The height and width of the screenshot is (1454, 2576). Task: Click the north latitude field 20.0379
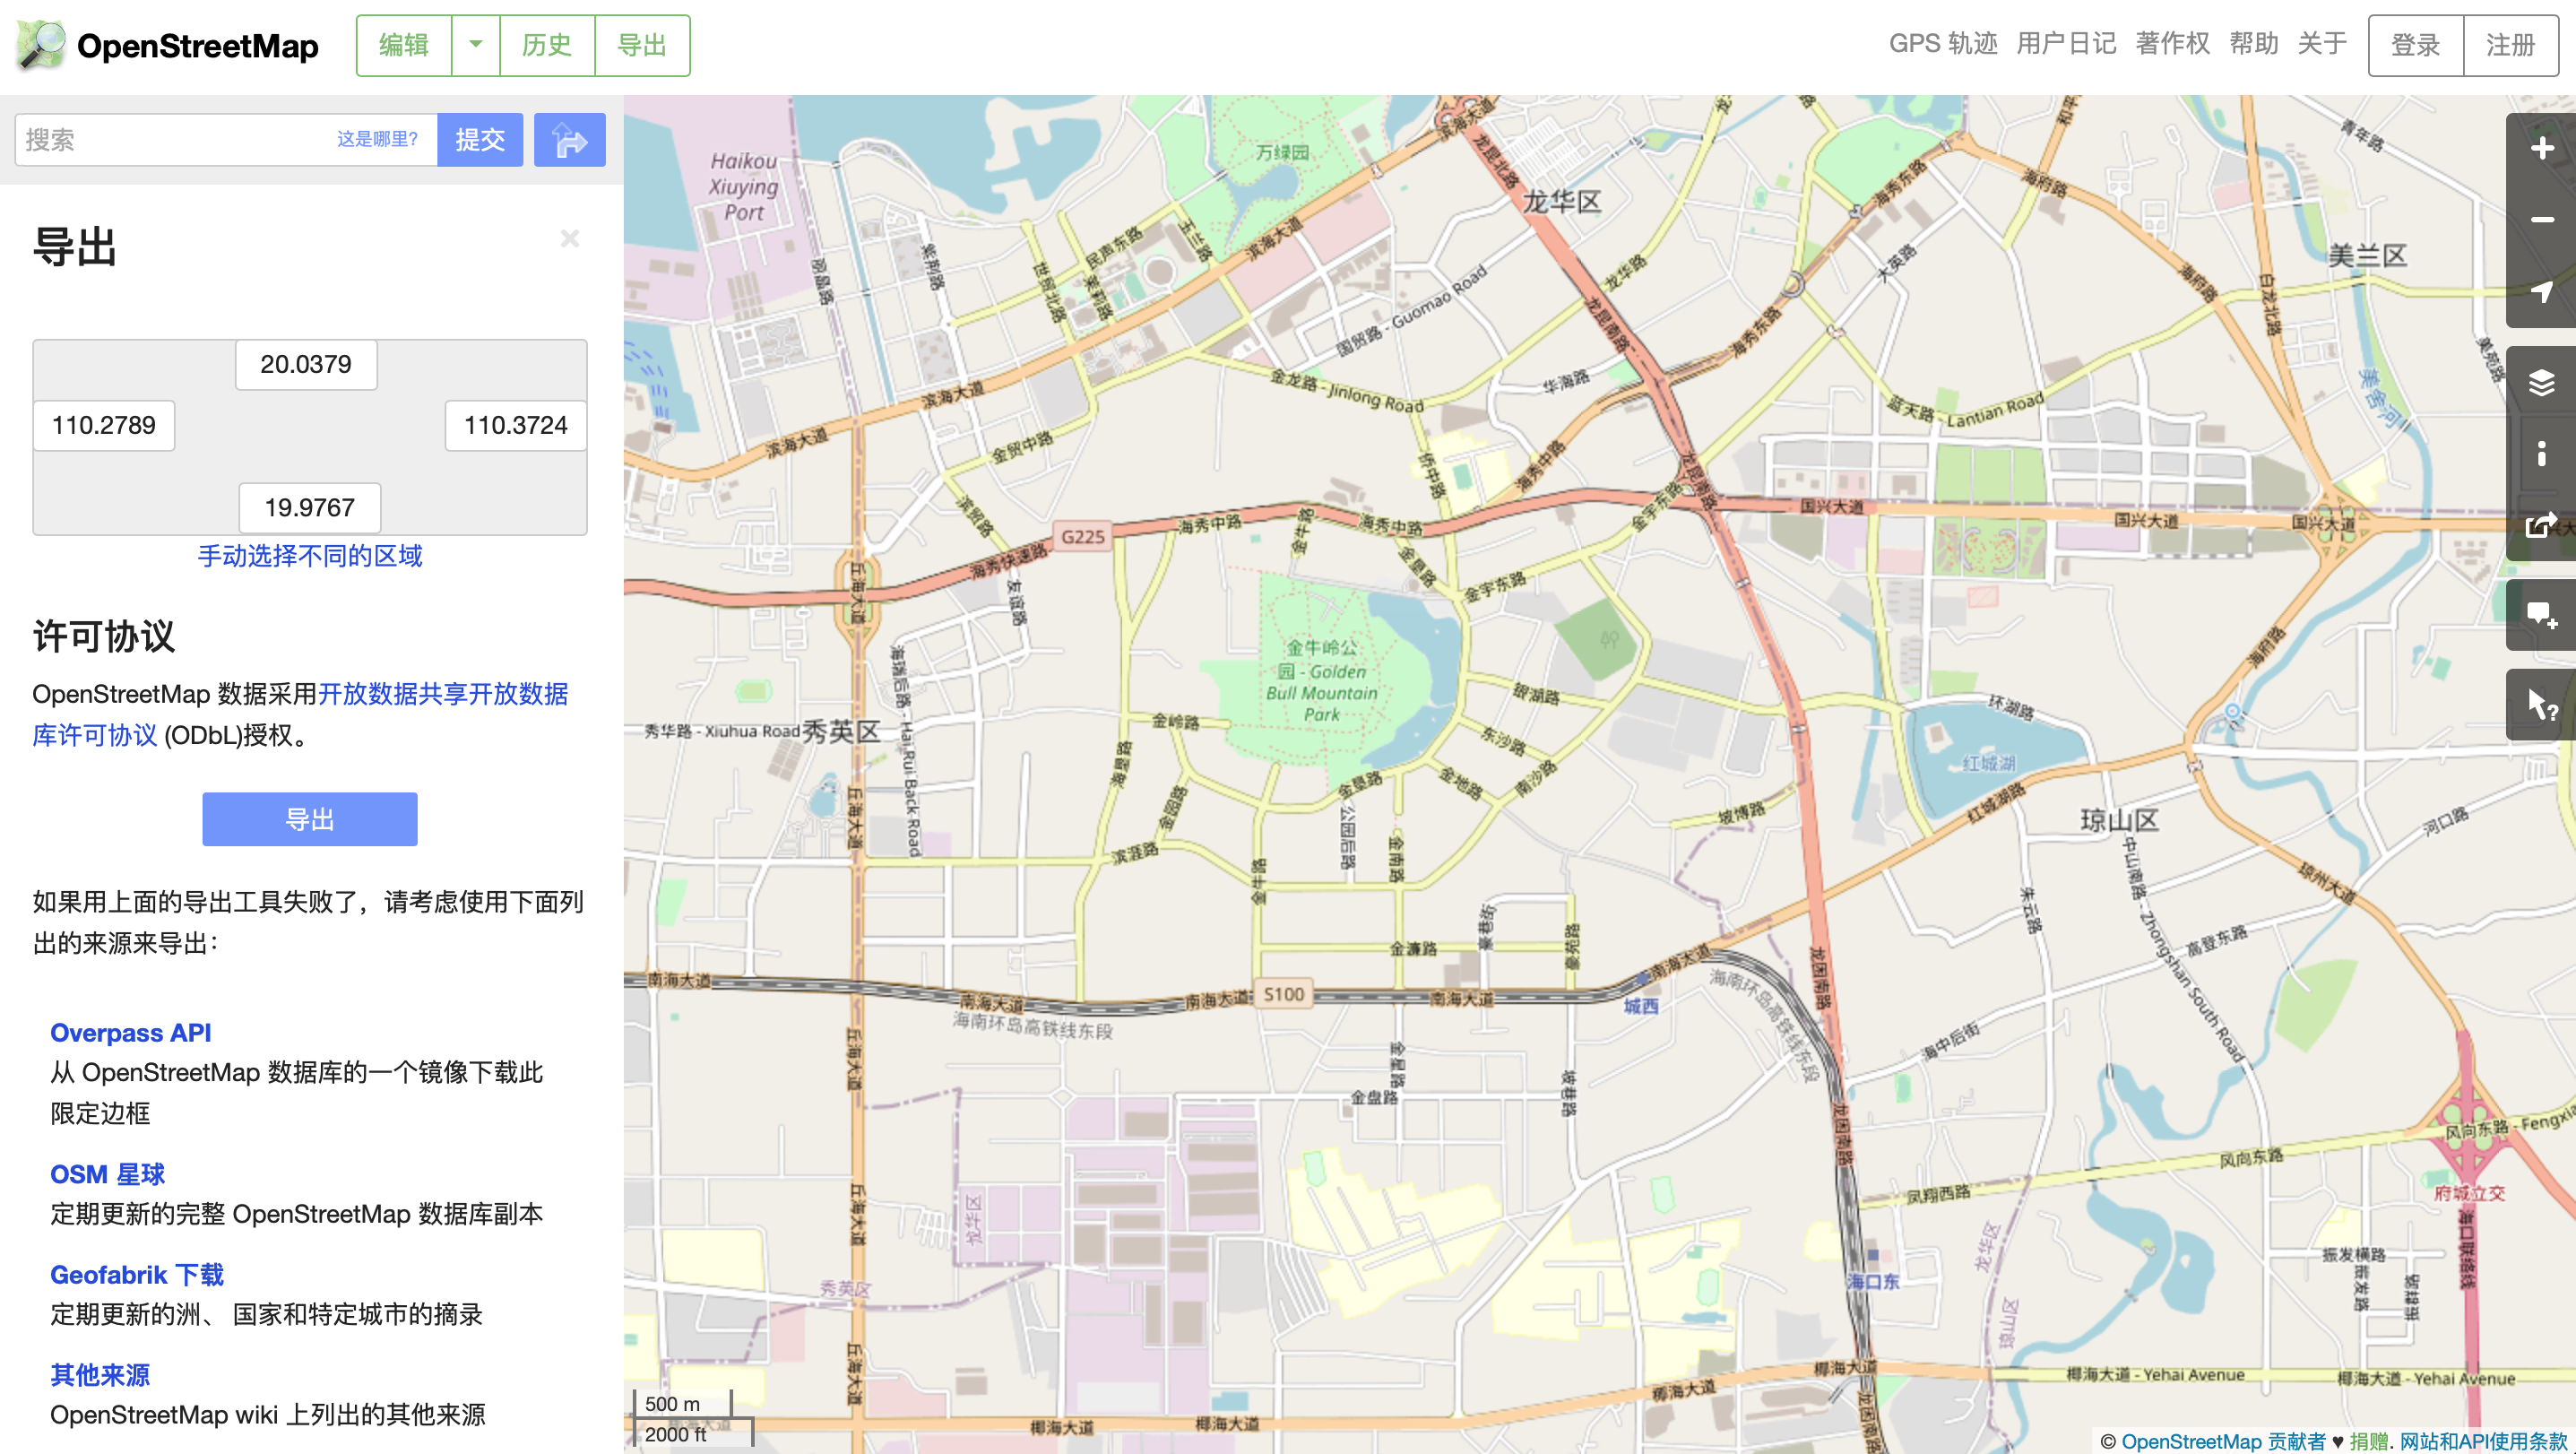(306, 364)
